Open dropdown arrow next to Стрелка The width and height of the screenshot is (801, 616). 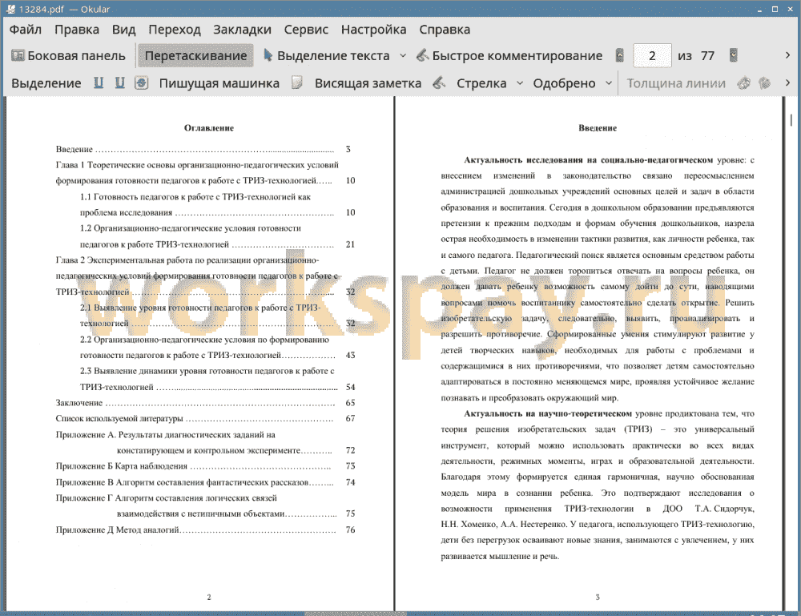520,83
